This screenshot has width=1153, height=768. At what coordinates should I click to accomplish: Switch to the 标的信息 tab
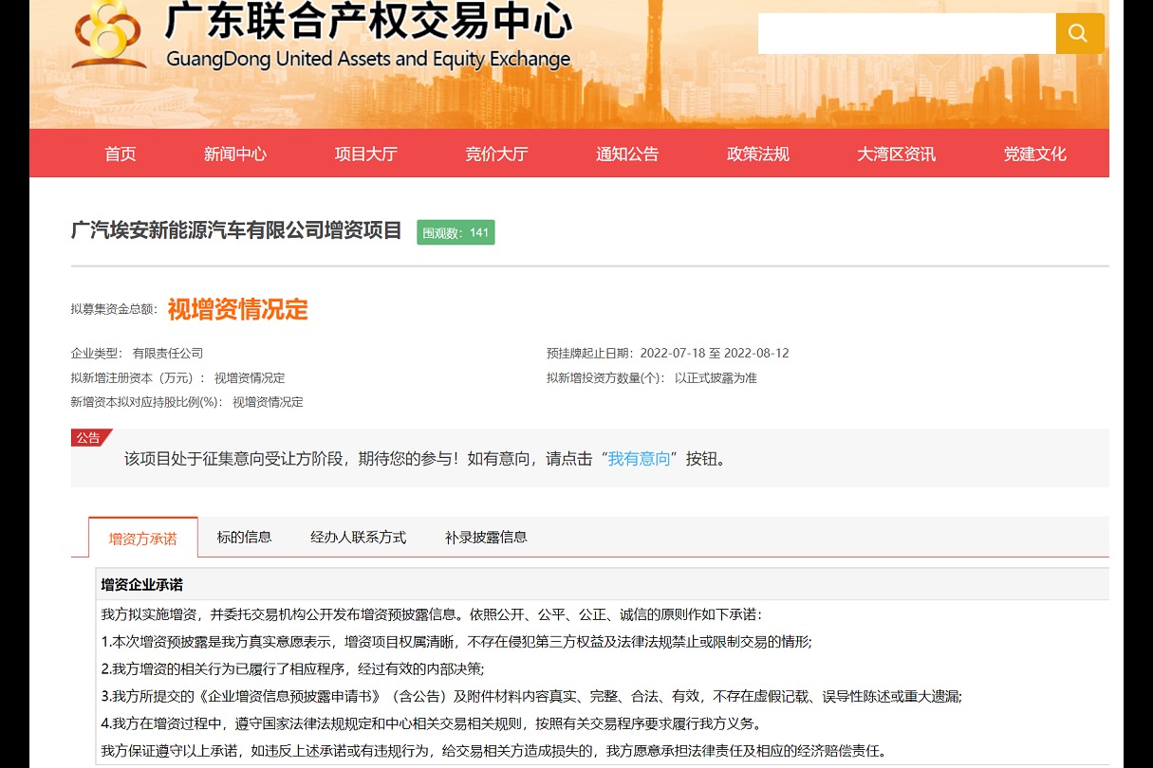click(x=244, y=537)
